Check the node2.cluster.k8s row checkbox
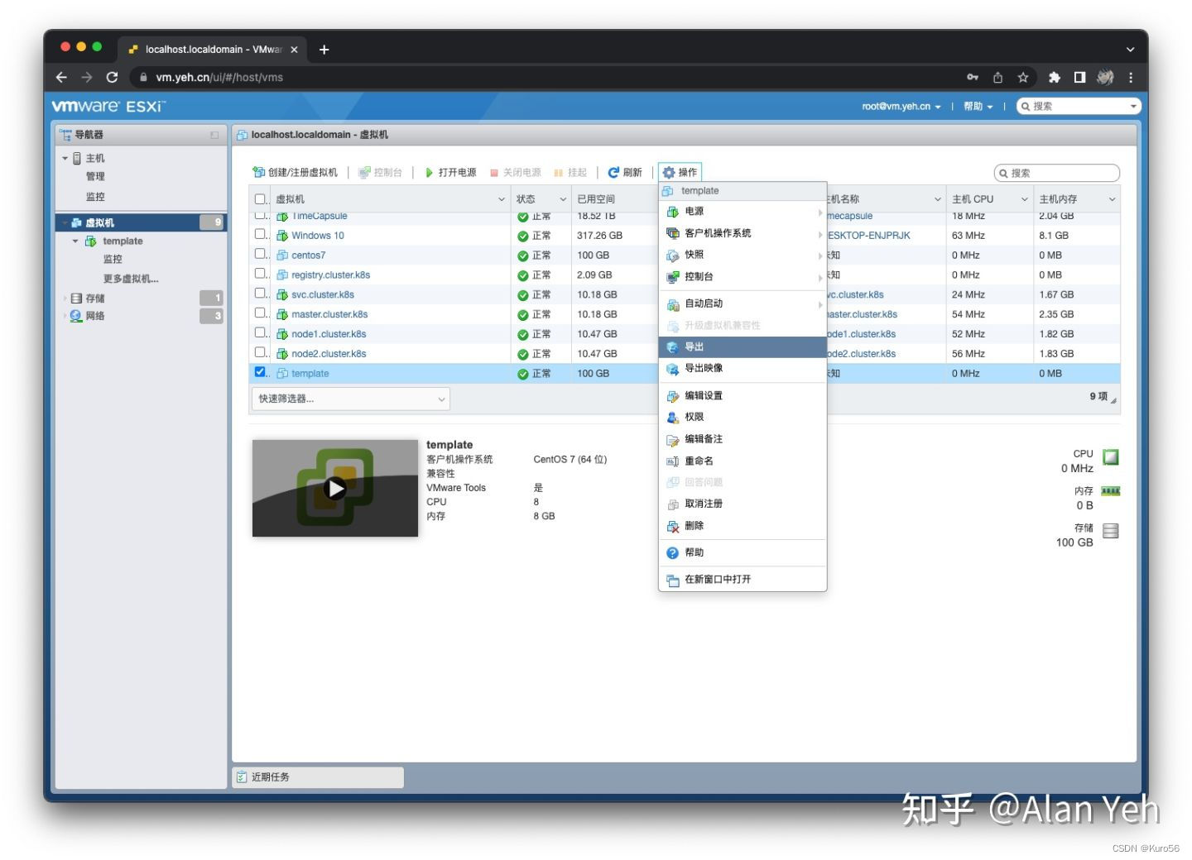Image resolution: width=1192 pixels, height=860 pixels. [260, 352]
